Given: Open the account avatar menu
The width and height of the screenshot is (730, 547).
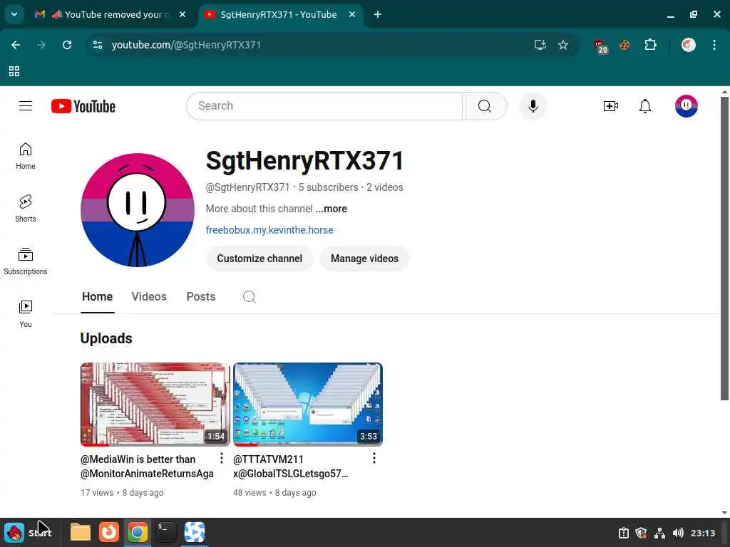Looking at the screenshot, I should [687, 106].
